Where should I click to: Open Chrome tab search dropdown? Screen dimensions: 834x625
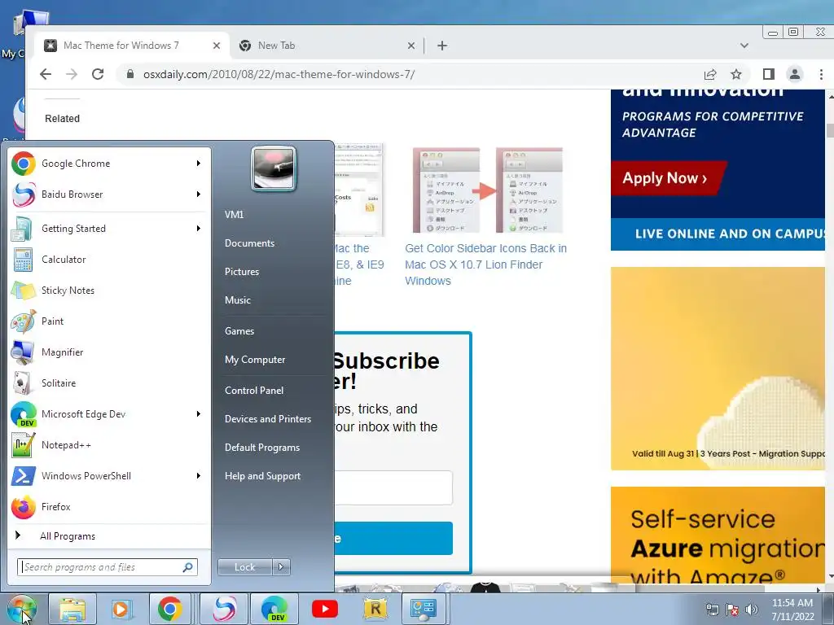[744, 46]
